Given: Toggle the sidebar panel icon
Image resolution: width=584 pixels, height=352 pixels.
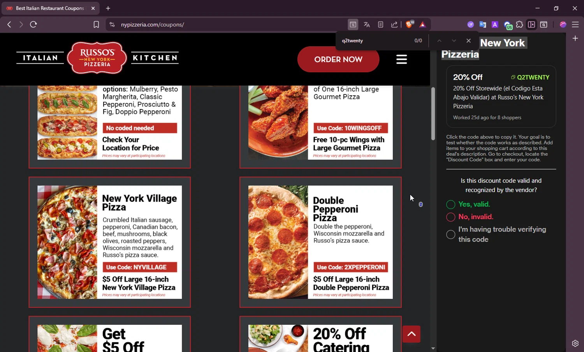Looking at the screenshot, I should coord(531,24).
